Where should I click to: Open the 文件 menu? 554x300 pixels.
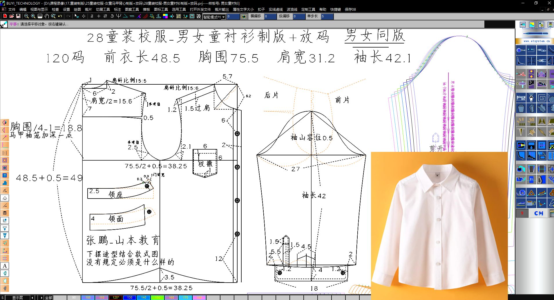point(12,10)
